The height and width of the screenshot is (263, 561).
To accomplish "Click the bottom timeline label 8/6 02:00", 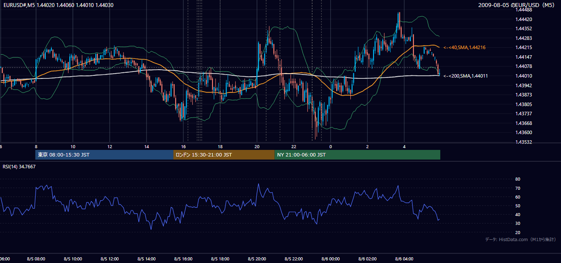I will pos(368,259).
